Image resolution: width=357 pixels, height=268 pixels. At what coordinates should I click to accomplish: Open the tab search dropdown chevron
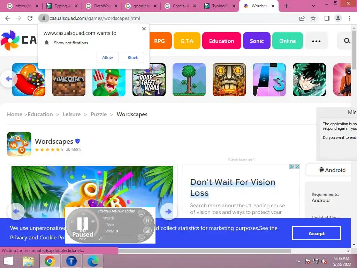click(313, 6)
